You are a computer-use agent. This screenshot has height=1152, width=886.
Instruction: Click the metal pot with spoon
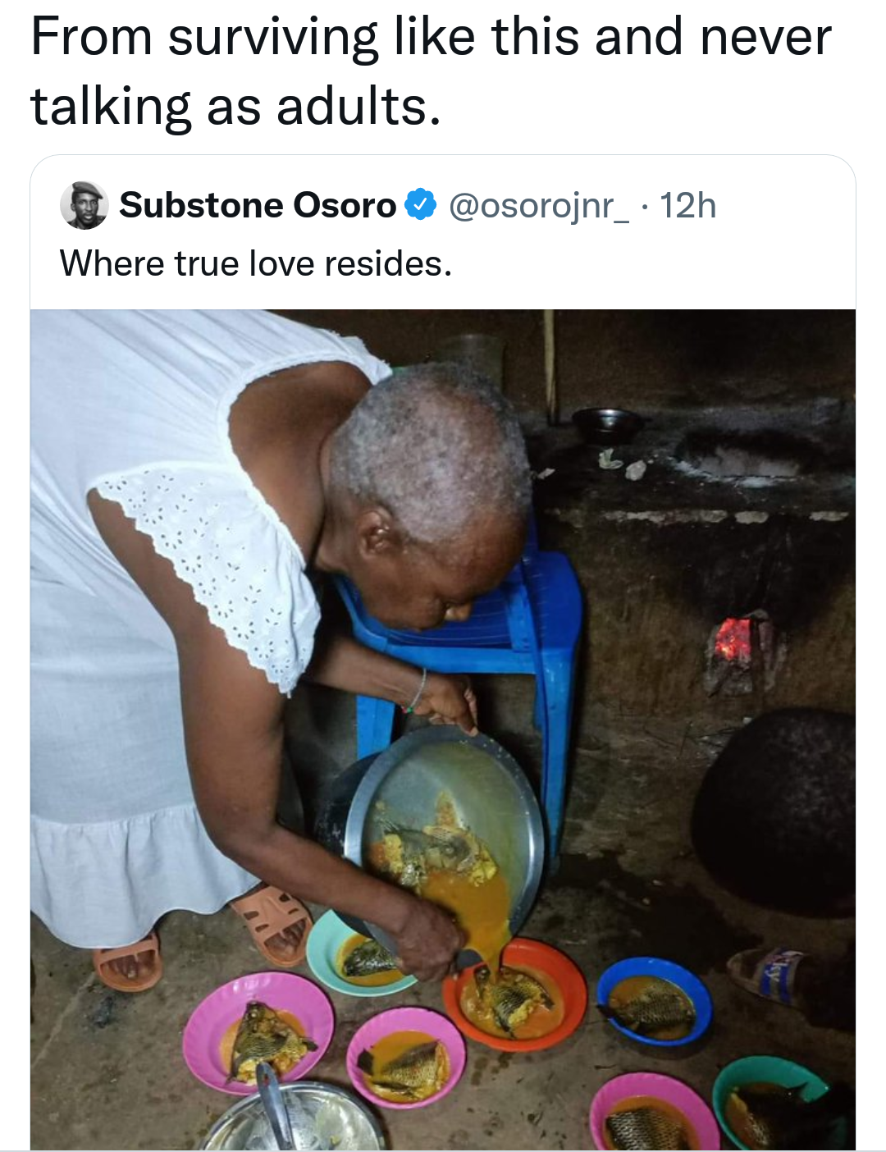tap(291, 1120)
